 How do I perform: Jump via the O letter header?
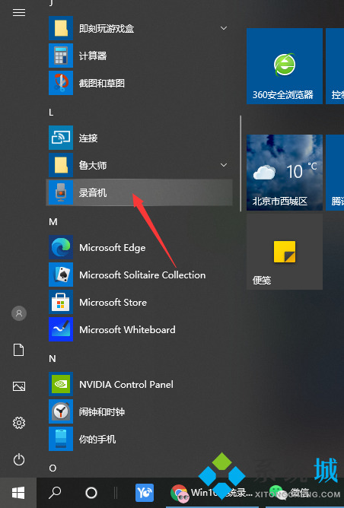(x=53, y=468)
